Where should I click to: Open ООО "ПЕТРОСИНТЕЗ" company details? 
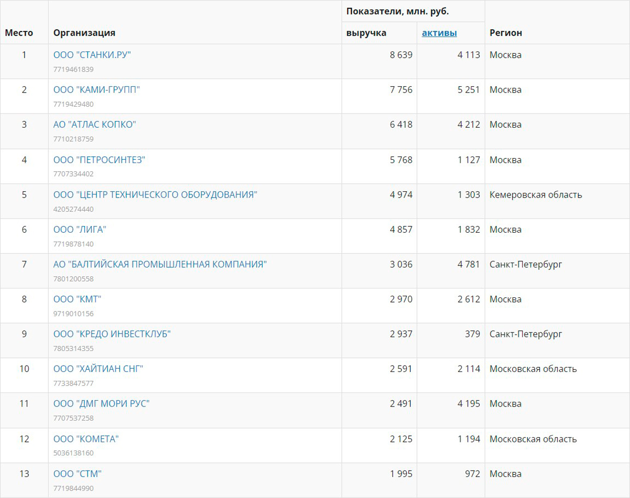coord(99,160)
